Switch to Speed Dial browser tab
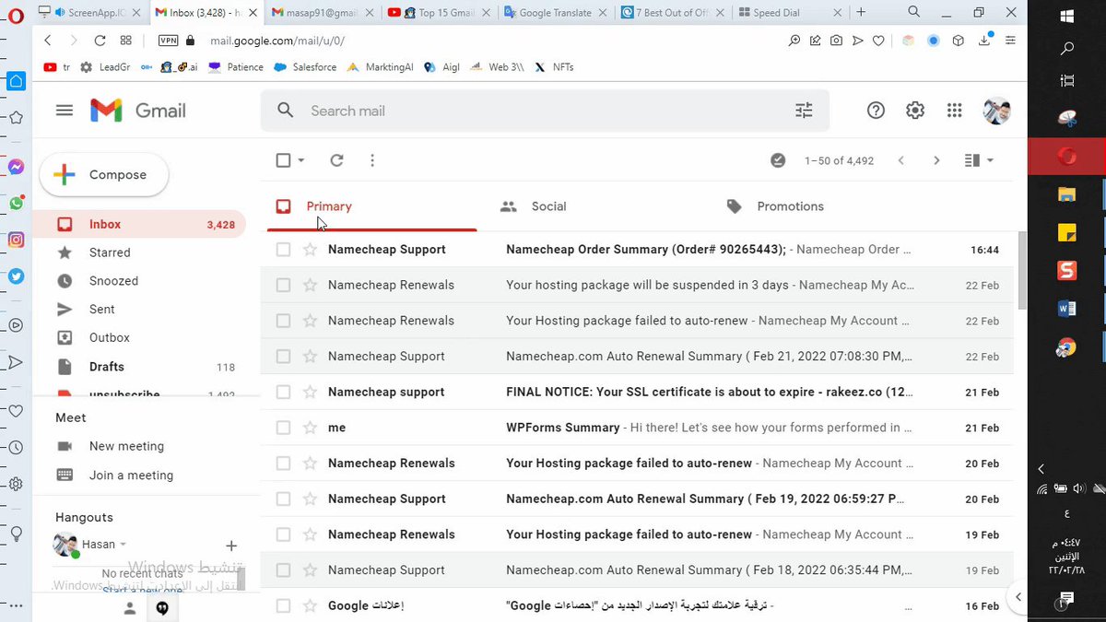The image size is (1106, 622). point(788,13)
